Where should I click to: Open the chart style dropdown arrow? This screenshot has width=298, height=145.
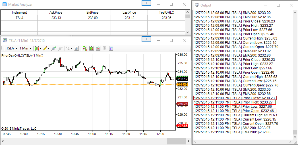(40, 48)
